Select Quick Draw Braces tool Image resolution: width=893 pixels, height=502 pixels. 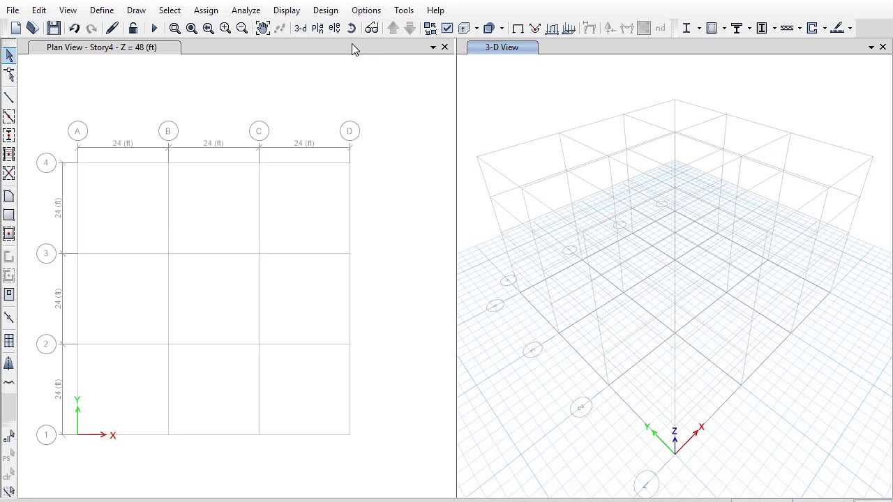point(9,173)
